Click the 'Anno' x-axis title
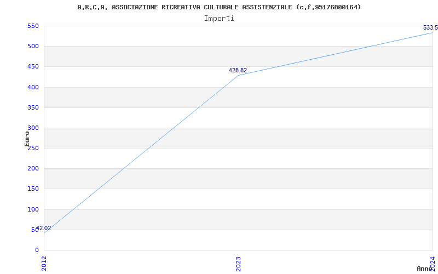The image size is (438, 274). pyautogui.click(x=424, y=269)
